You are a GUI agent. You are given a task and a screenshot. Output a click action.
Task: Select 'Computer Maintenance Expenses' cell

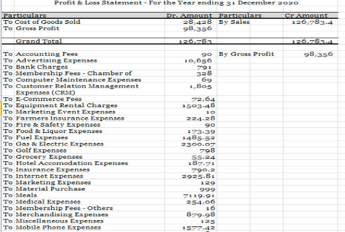[78, 80]
